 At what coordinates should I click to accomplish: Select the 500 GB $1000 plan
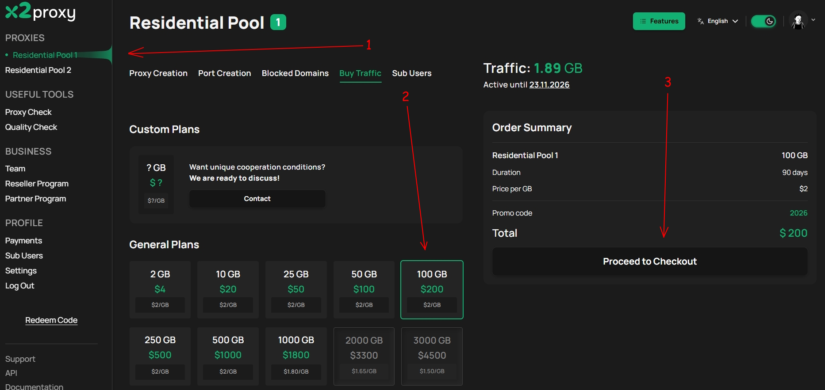pos(228,356)
